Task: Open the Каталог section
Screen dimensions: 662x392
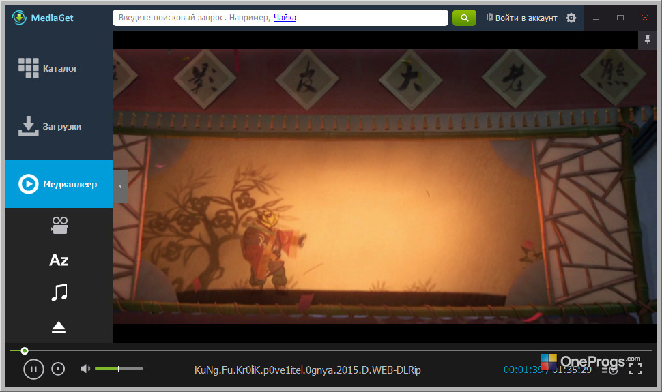Action: (58, 68)
